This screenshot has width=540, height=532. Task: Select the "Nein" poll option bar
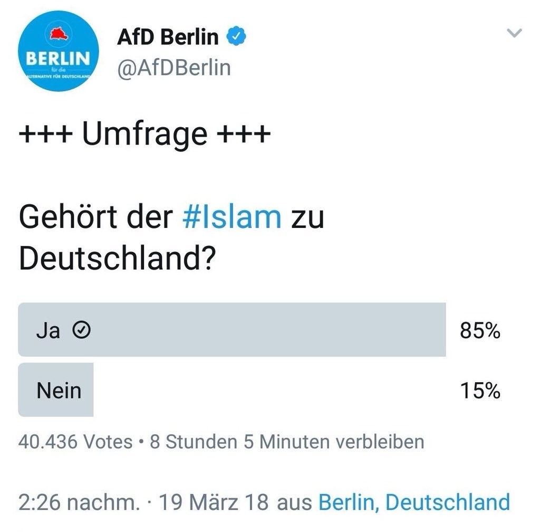[x=56, y=390]
